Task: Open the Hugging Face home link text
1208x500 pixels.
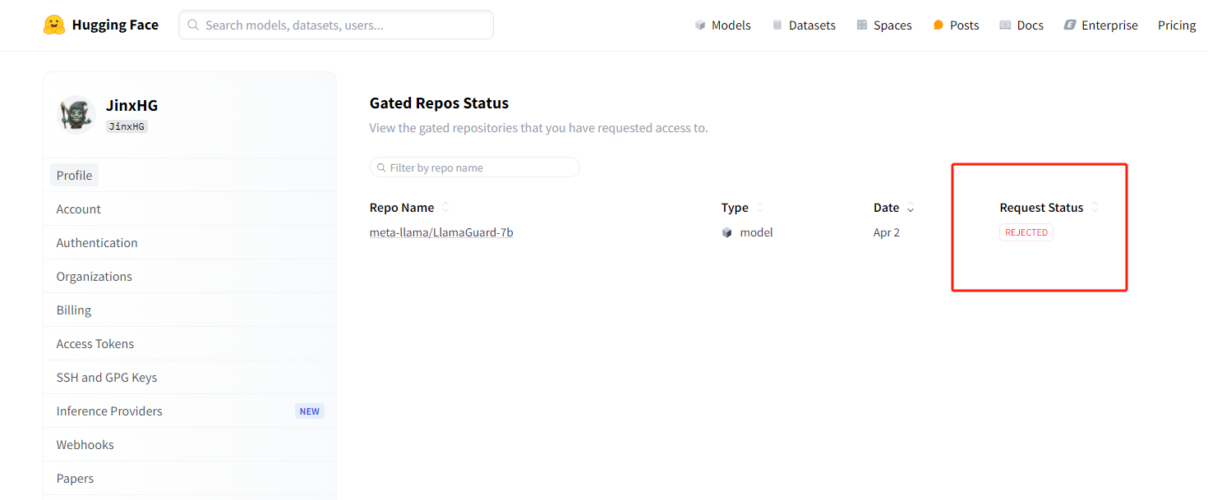Action: [115, 25]
